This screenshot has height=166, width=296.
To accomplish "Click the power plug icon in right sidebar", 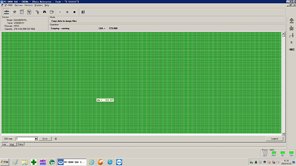I will point(291,28).
